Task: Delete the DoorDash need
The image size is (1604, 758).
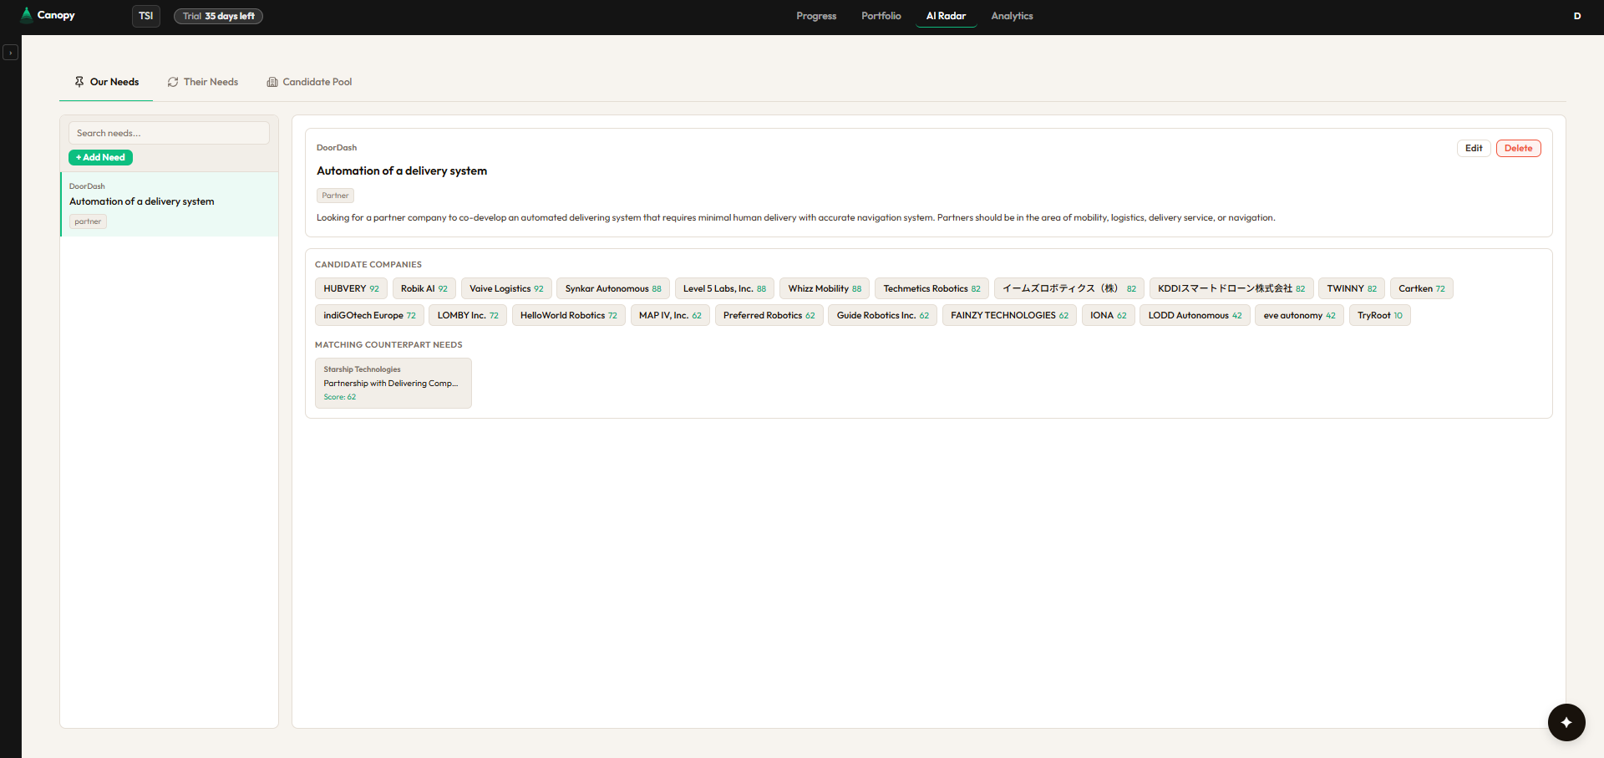Action: [1519, 149]
